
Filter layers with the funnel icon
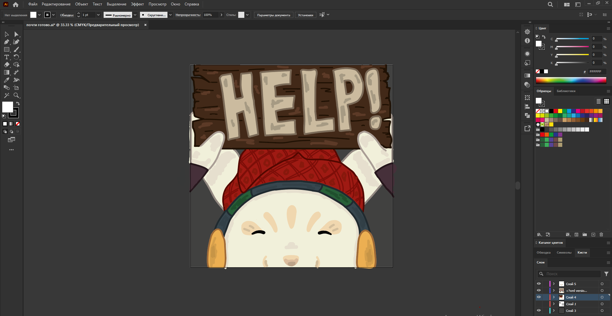(x=606, y=274)
